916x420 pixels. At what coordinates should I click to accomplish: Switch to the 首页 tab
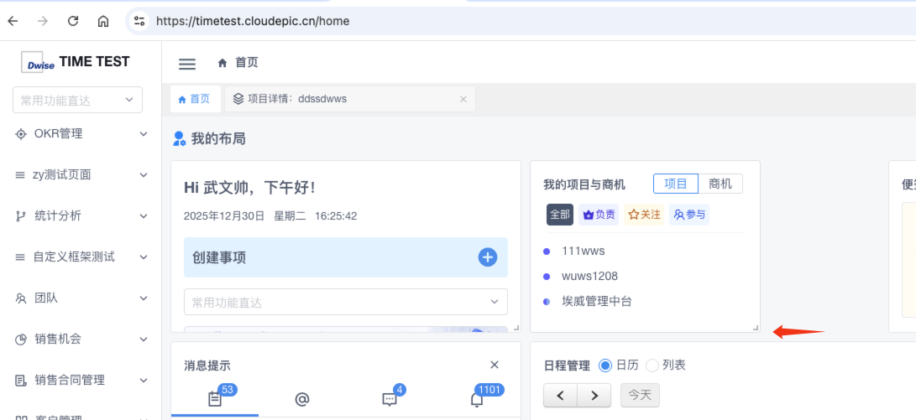(x=195, y=99)
